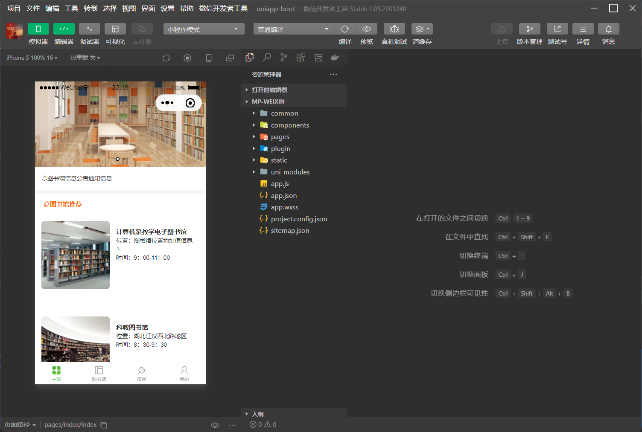The height and width of the screenshot is (432, 642).
Task: Open the 热重载 hot reload dropdown
Action: (85, 58)
